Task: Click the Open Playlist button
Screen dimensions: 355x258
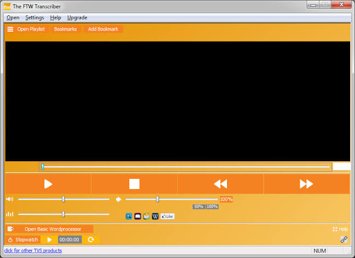Action: pos(31,29)
